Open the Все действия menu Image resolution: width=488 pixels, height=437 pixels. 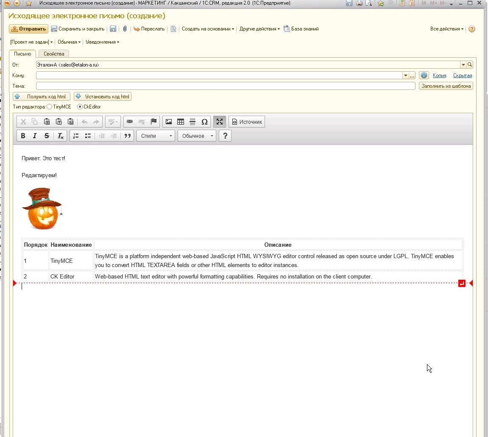click(447, 29)
